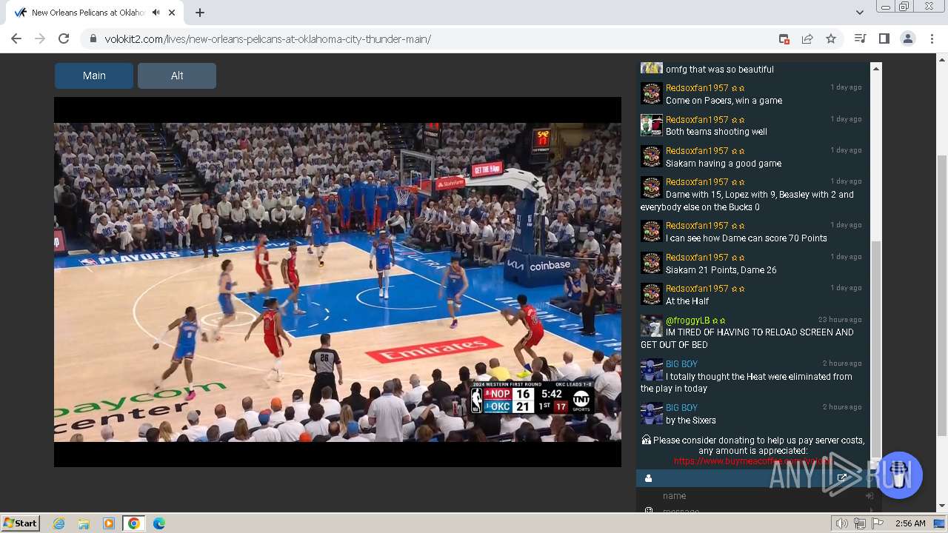948x533 pixels.
Task: Pop out the chat window
Action: coord(841,478)
